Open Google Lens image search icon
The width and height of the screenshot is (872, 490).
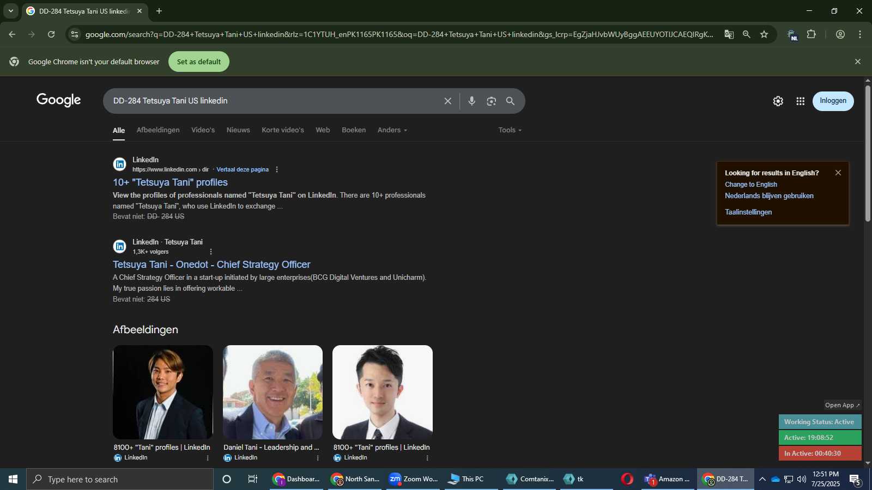click(x=491, y=101)
